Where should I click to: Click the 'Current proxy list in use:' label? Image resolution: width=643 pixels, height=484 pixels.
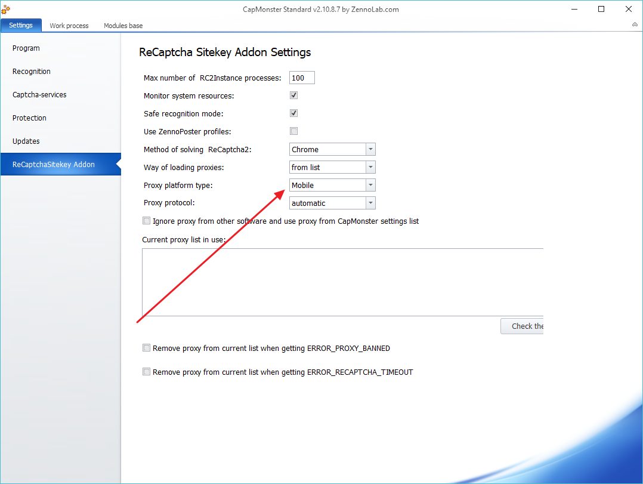pos(184,239)
